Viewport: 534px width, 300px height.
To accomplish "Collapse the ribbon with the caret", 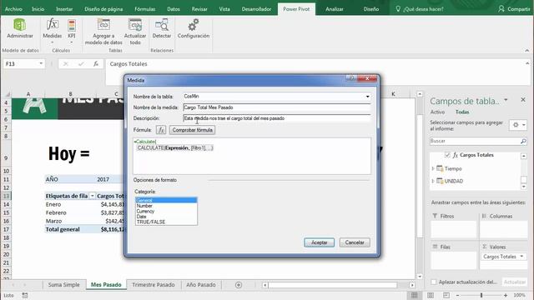I will coord(526,50).
